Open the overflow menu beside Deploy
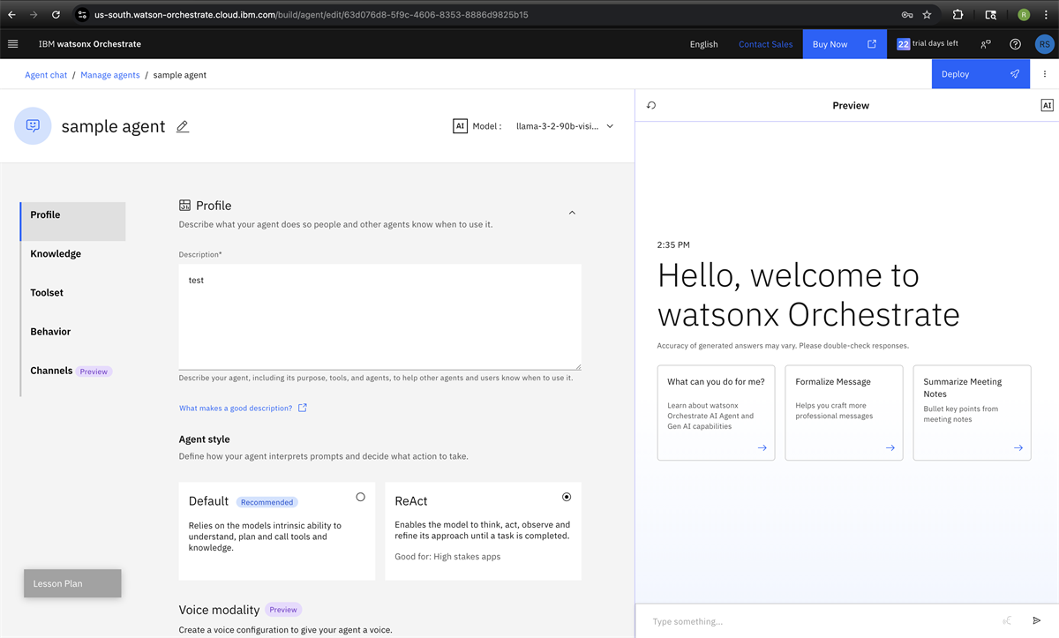 pyautogui.click(x=1045, y=74)
